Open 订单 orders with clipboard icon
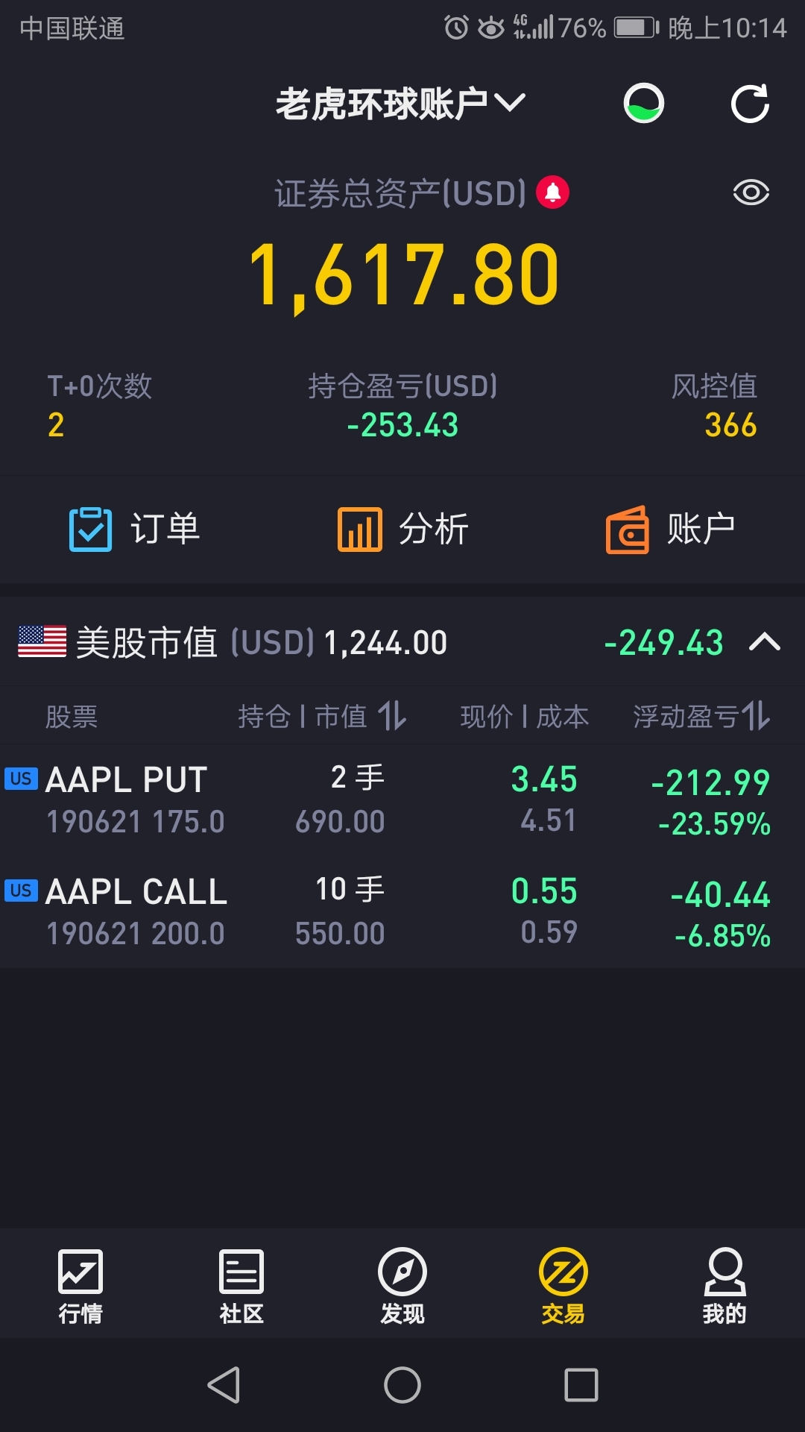 click(134, 529)
